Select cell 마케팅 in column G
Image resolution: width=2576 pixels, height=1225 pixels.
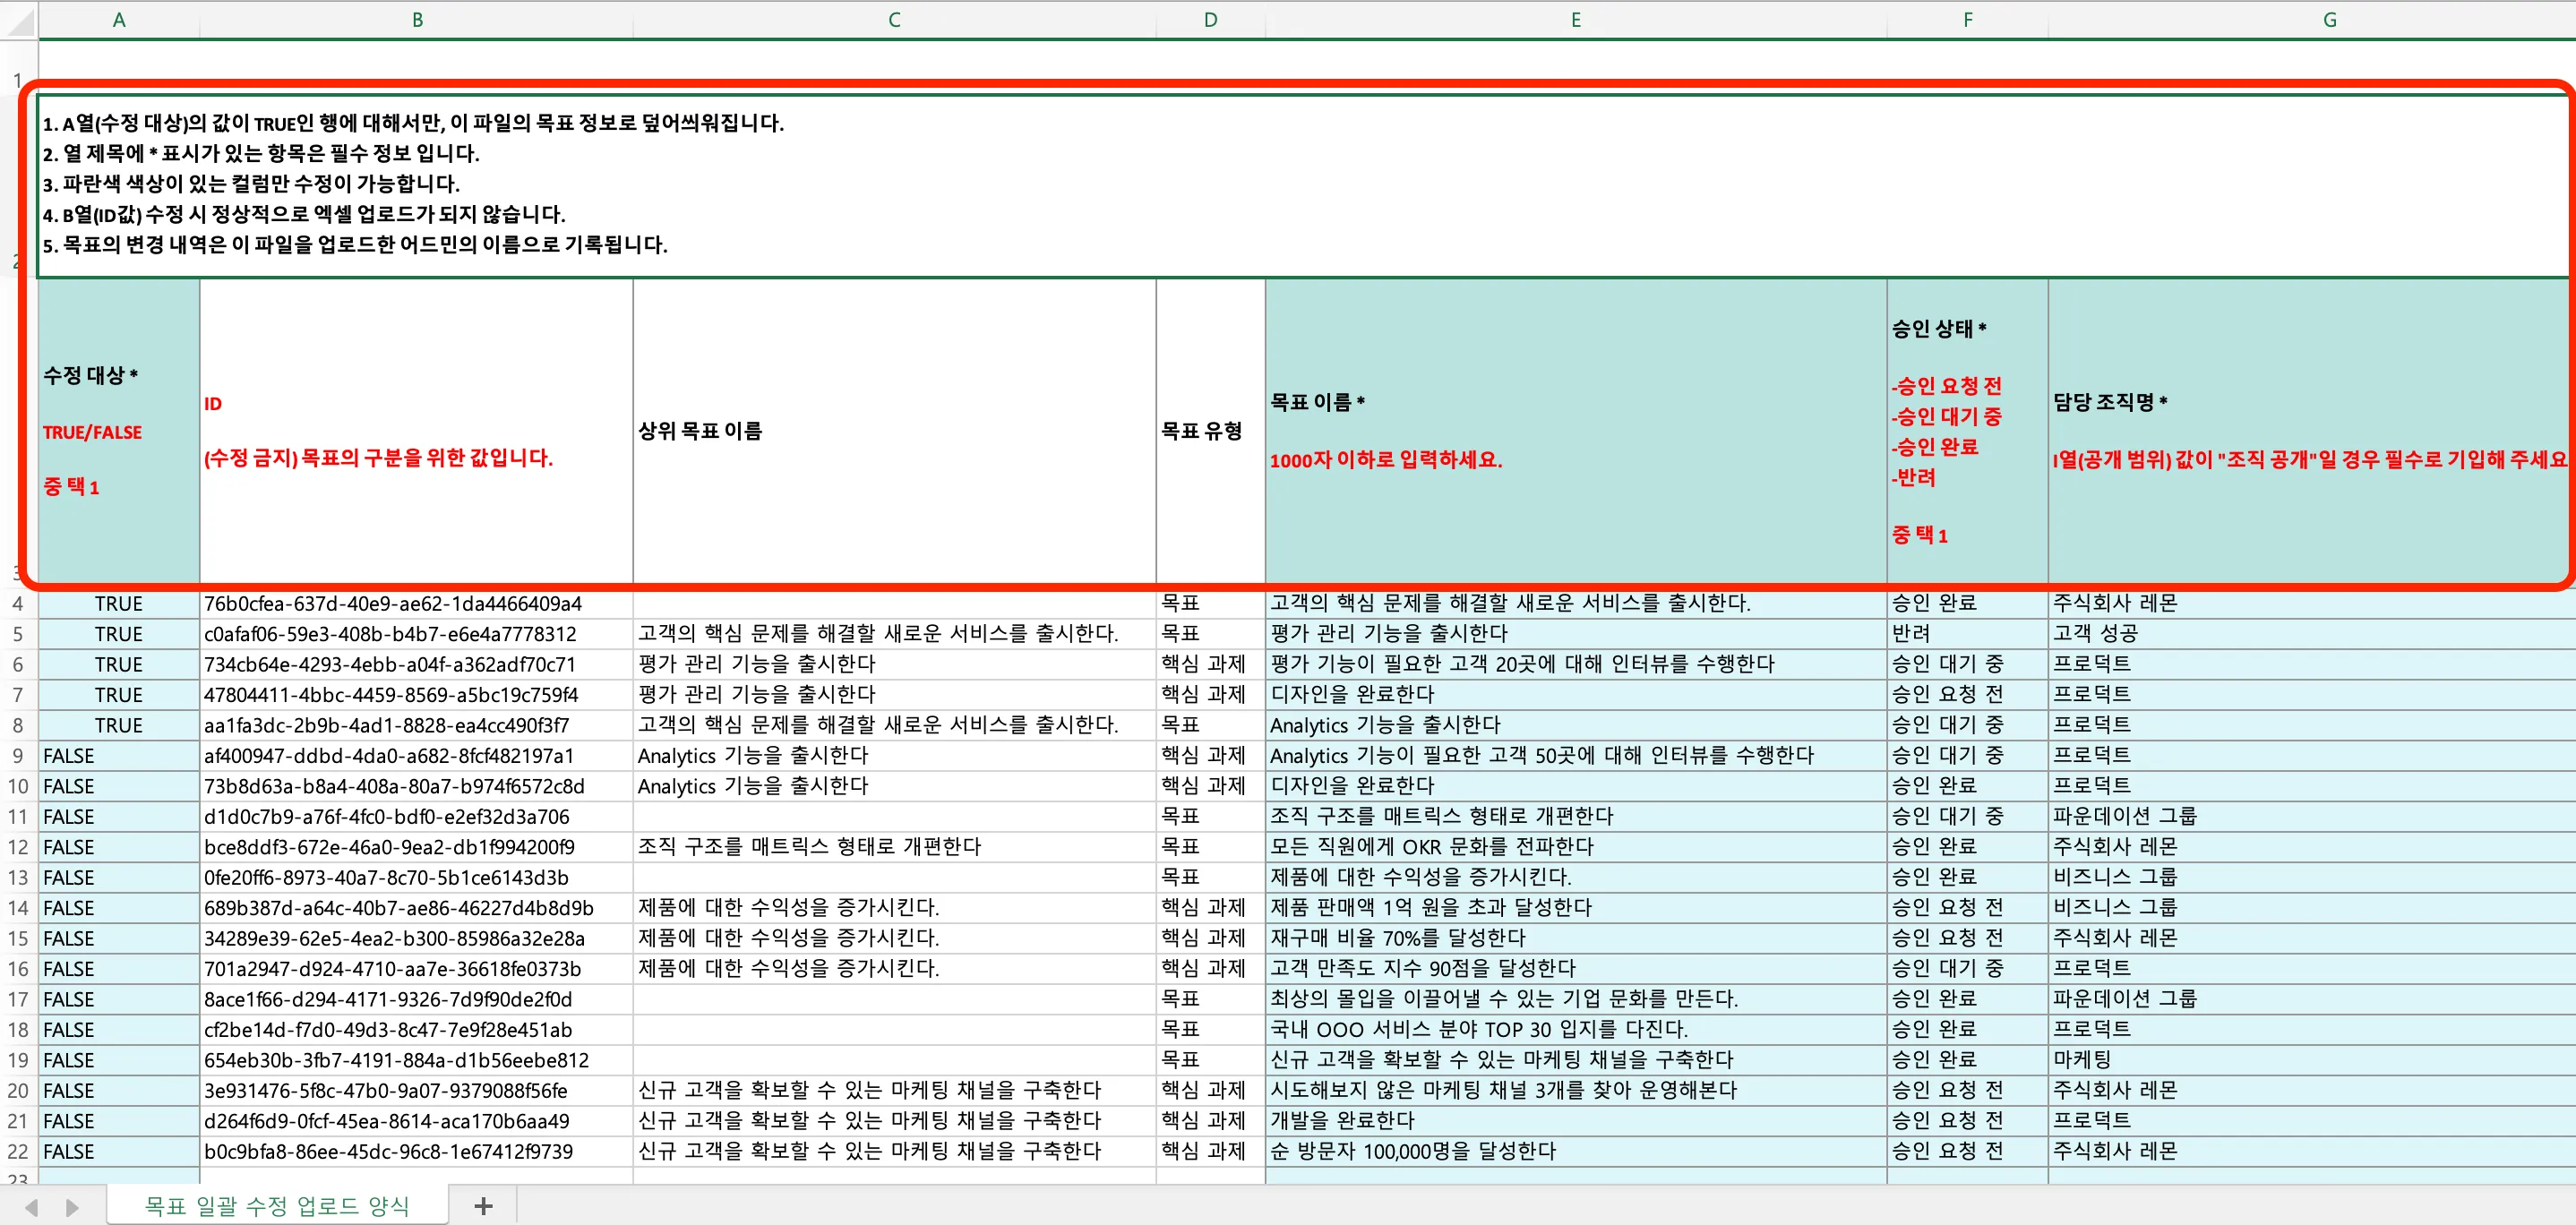2312,1060
